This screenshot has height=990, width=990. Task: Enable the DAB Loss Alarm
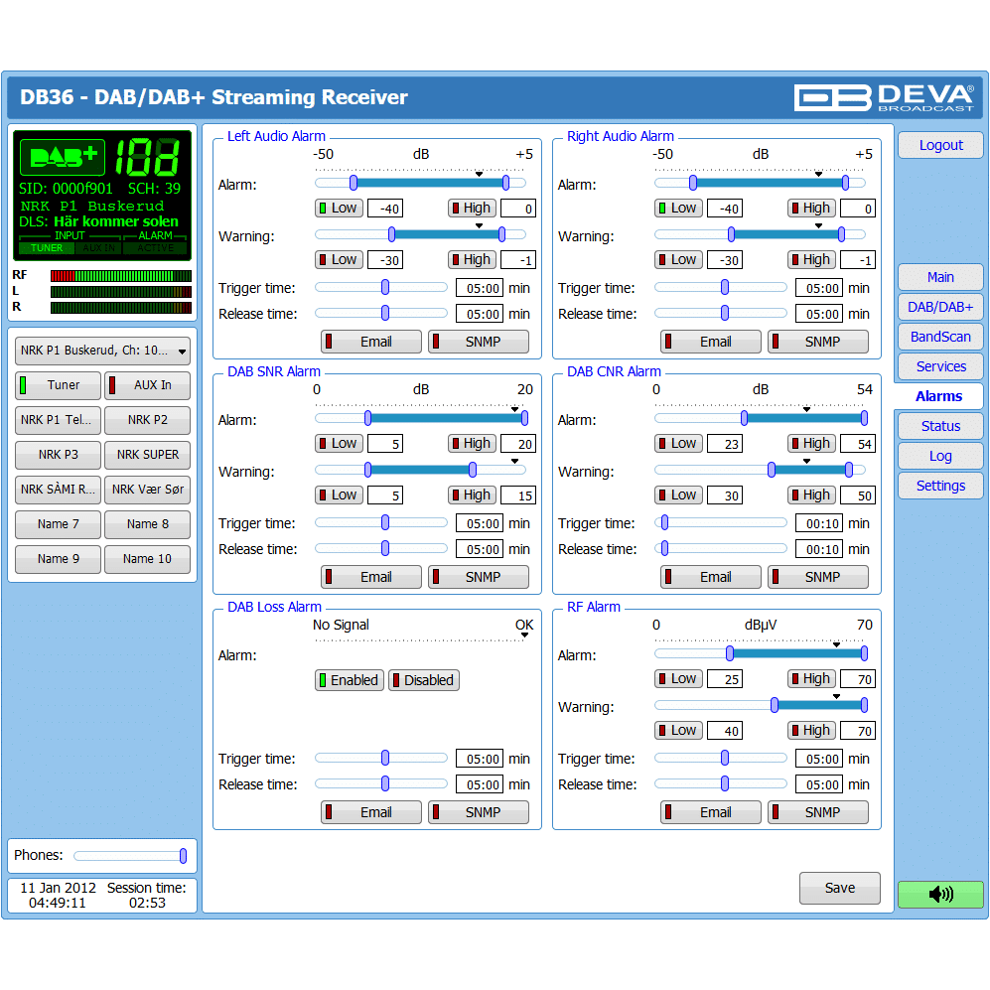point(350,680)
